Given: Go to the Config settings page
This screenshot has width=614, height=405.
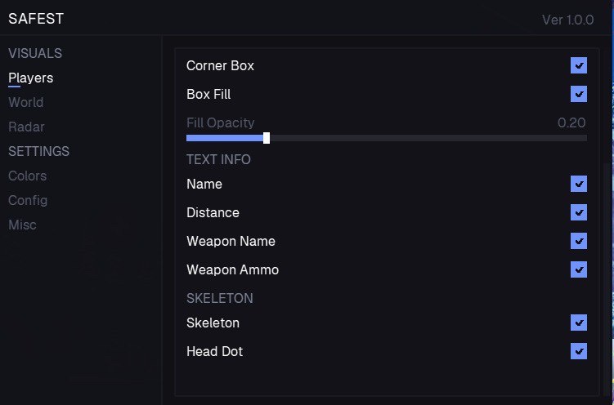Looking at the screenshot, I should [x=28, y=201].
